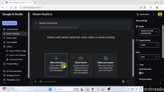Open the browser extensions puzzle icon
This screenshot has height=92, width=164.
pos(151,7)
